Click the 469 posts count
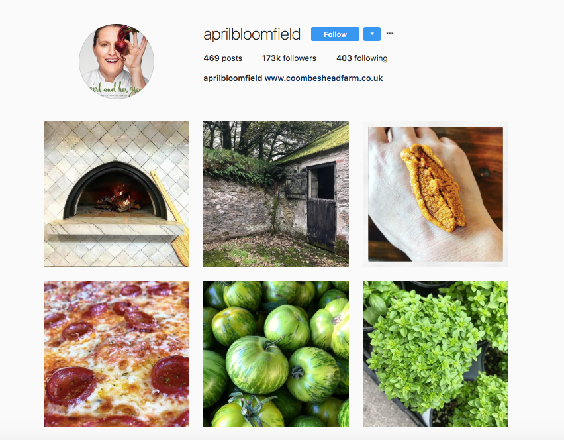This screenshot has height=440, width=564. click(222, 58)
